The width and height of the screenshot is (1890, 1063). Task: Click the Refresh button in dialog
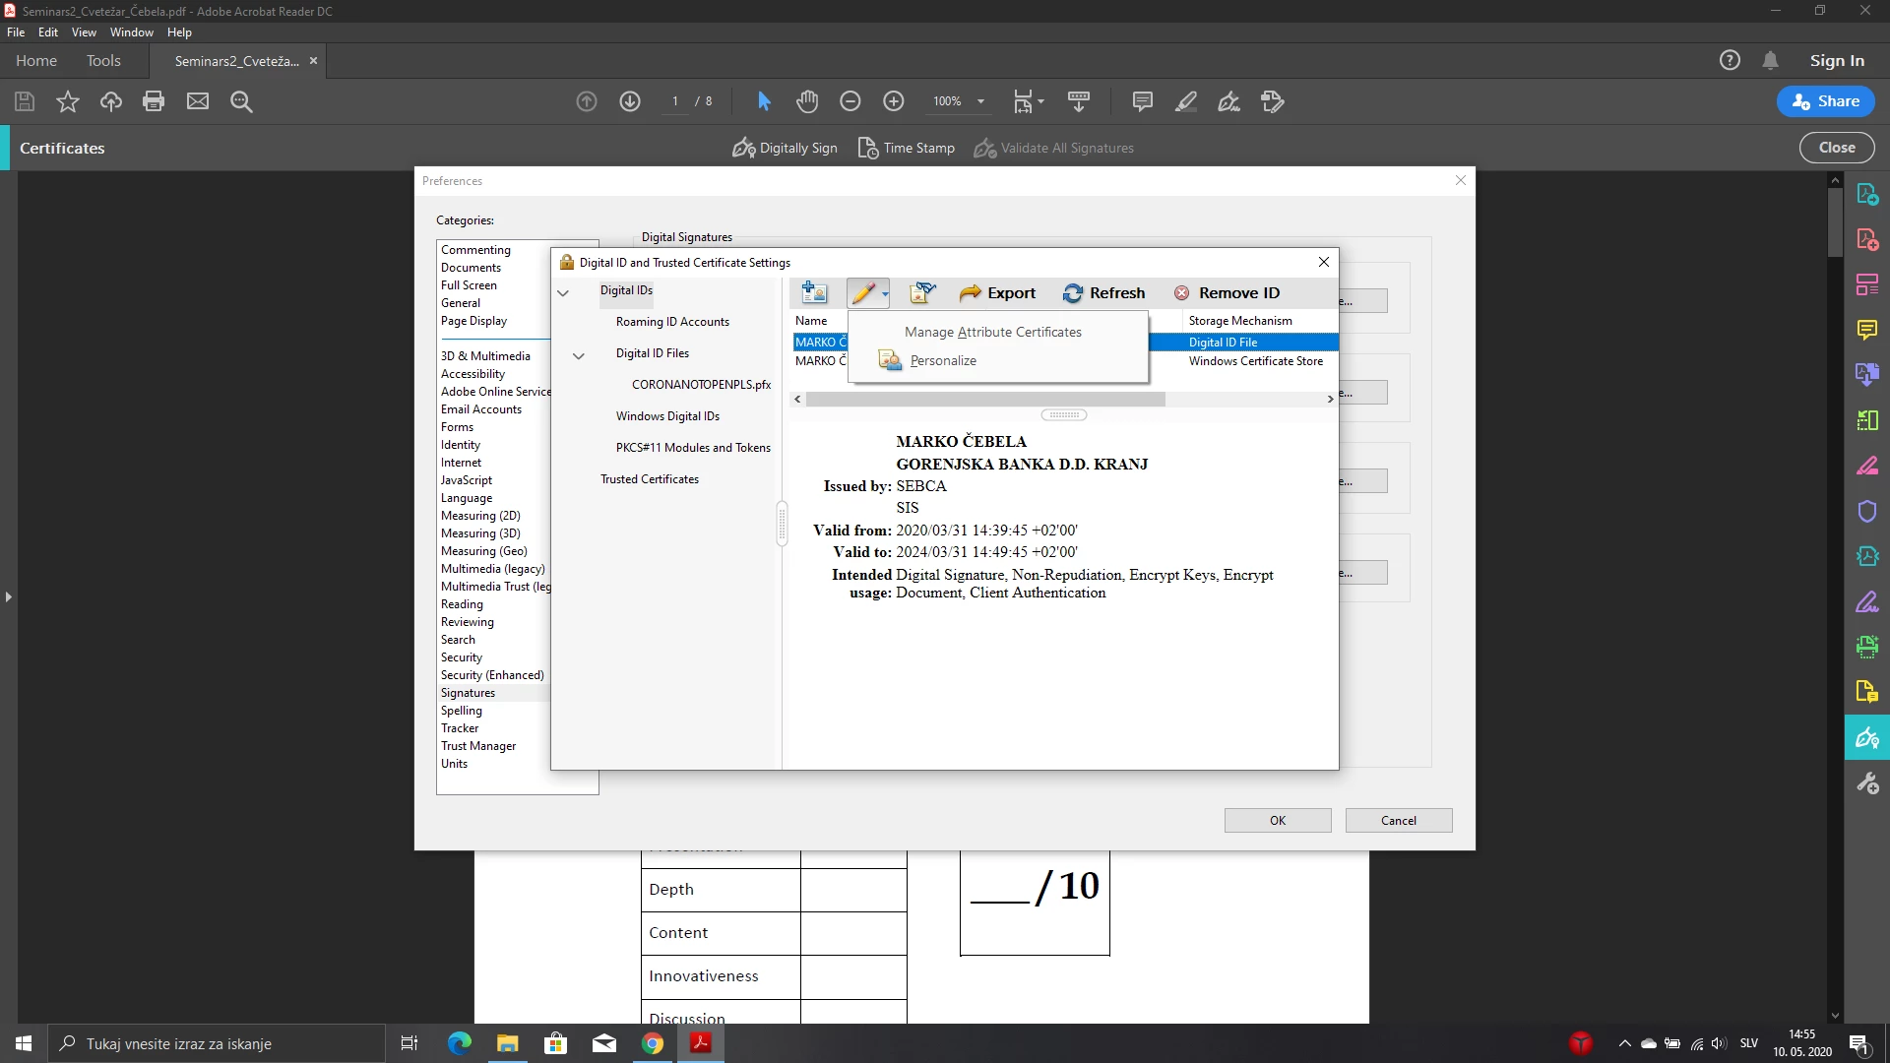click(1103, 292)
